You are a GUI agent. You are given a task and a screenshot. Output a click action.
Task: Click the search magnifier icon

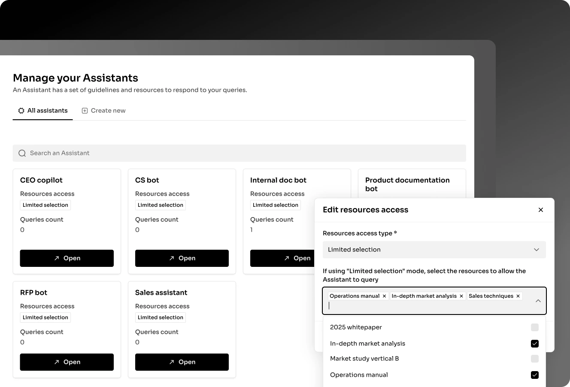[x=22, y=153]
